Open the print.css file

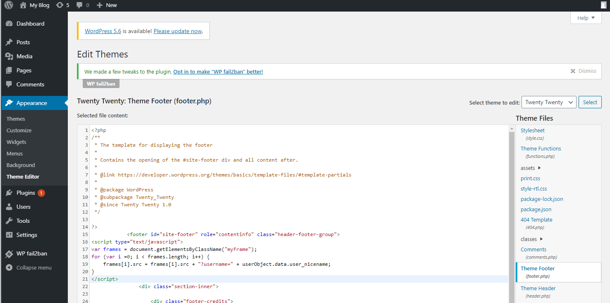530,178
